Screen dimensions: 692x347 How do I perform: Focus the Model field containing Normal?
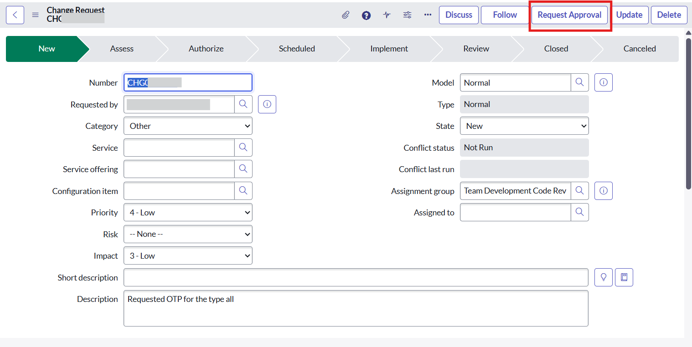[516, 82]
